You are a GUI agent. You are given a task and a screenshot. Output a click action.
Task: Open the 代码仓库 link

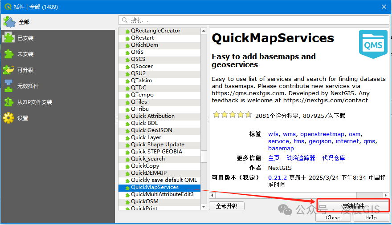334,158
